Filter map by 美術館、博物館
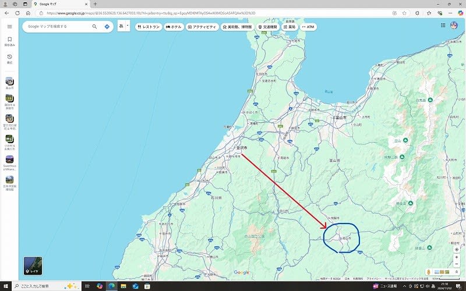 pyautogui.click(x=238, y=27)
